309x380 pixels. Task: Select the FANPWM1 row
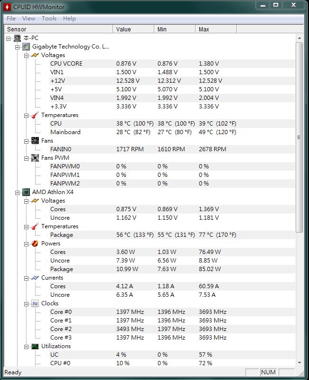pyautogui.click(x=172, y=175)
